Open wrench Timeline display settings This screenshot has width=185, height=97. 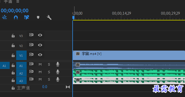click(x=49, y=18)
